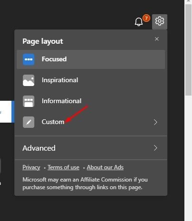Click the Custom pencil icon

click(x=29, y=122)
